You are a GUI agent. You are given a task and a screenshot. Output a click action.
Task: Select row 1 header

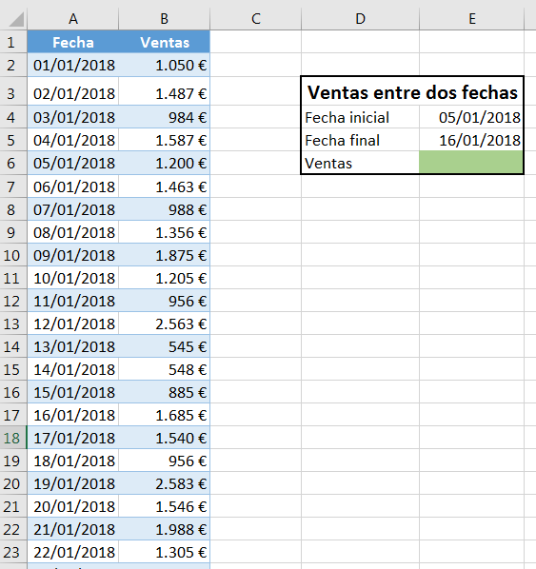coord(13,42)
